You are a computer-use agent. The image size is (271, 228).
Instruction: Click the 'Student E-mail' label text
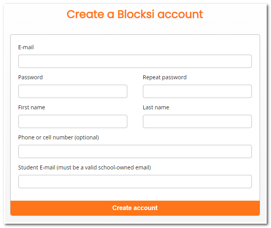click(37, 167)
